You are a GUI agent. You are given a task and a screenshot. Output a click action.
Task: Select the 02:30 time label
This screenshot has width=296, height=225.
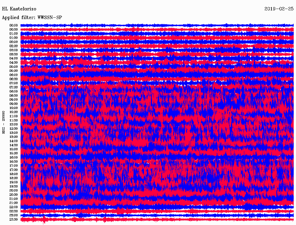[14, 46]
